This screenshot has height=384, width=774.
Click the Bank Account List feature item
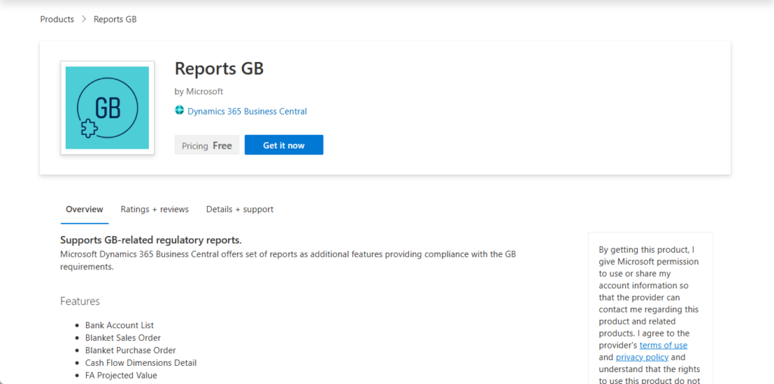[119, 325]
